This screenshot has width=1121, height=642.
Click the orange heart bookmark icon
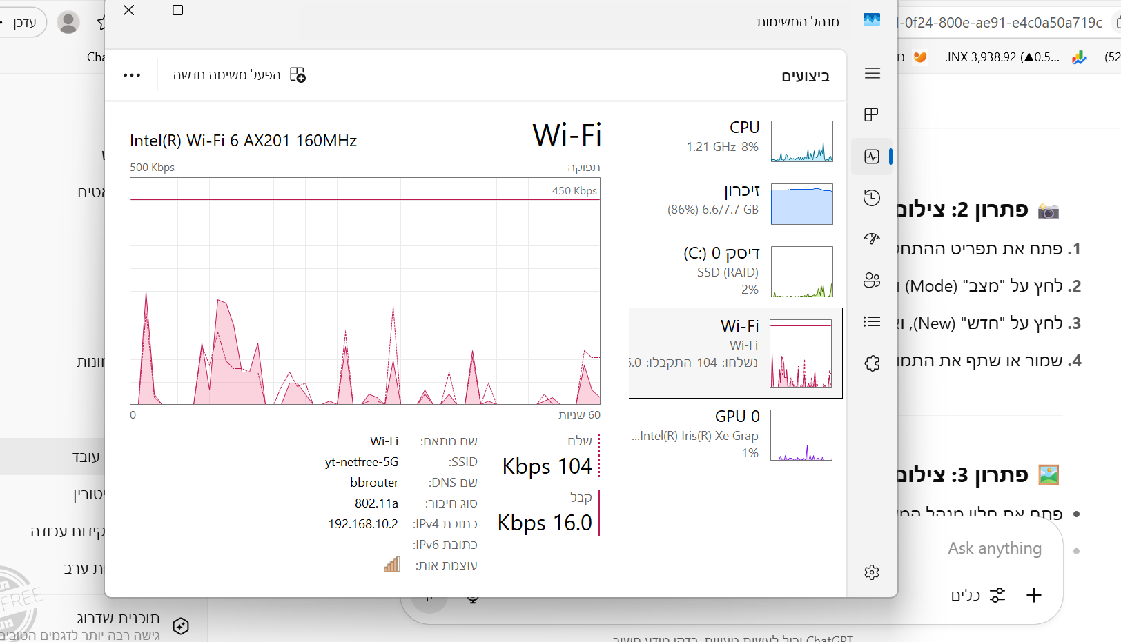(x=920, y=57)
